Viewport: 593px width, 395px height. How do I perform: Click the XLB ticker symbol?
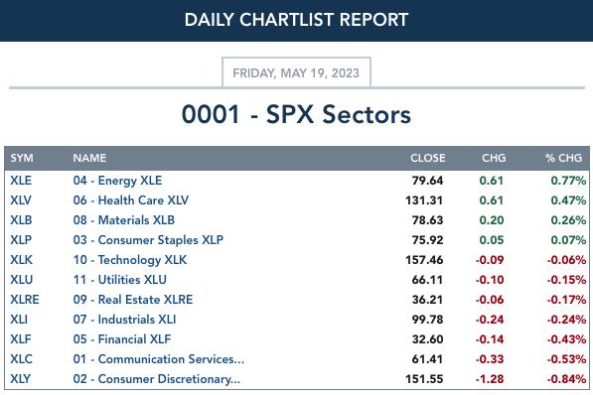(21, 220)
